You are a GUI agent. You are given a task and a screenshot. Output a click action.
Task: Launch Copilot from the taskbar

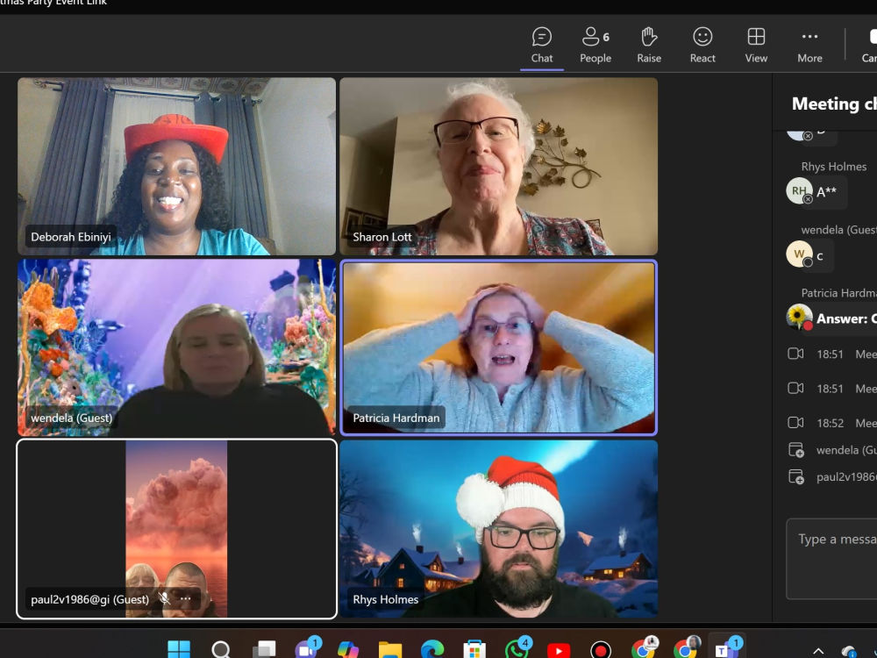pyautogui.click(x=348, y=649)
